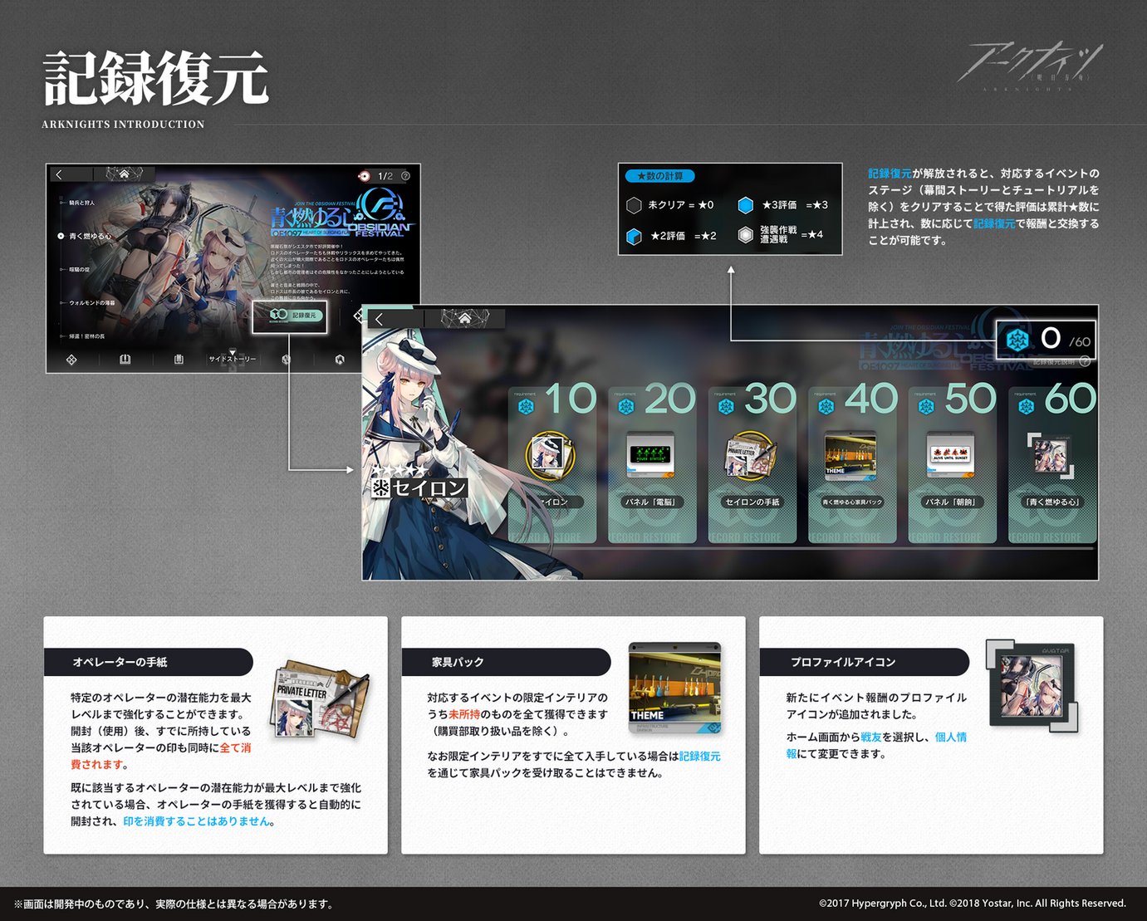Click the オペレーターの手紙 section header
The image size is (1147, 921).
point(148,662)
